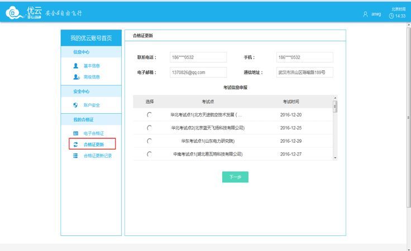Select radio button for 华北考试点1
The width and height of the screenshot is (411, 251).
tap(149, 114)
